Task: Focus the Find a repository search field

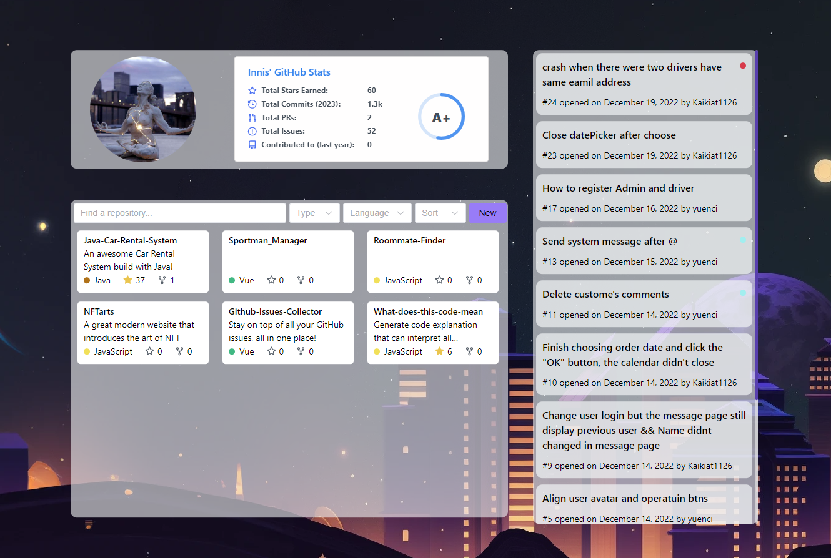Action: 180,213
